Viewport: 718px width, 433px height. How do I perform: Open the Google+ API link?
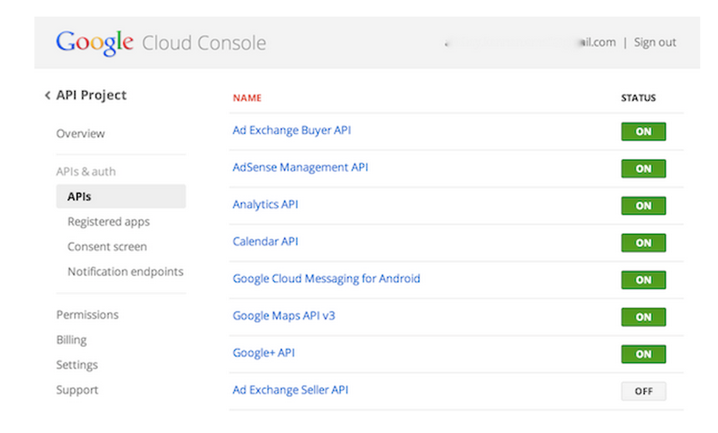point(264,353)
